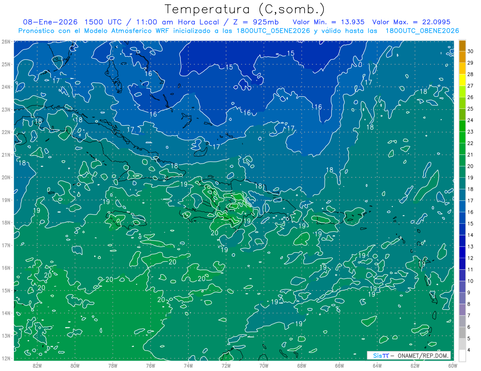
Task: Click the '72W' longitude axis label
Action: tap(226, 365)
